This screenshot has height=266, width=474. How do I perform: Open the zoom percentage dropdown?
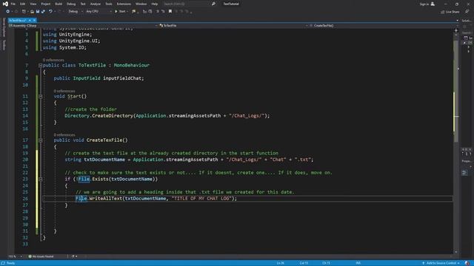point(15,256)
